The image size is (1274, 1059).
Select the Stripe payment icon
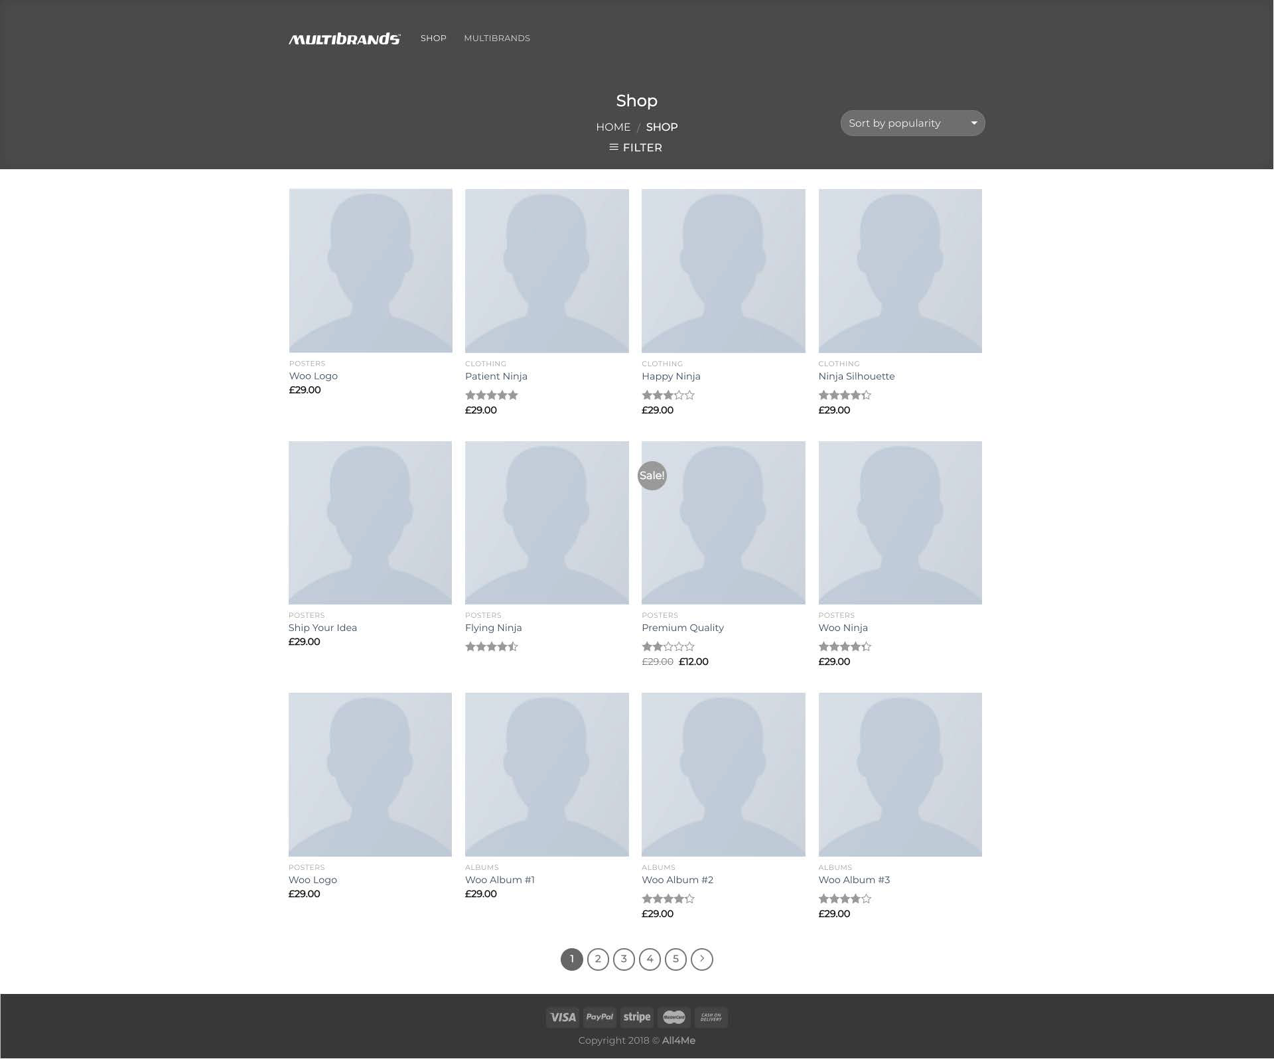[x=636, y=1017]
